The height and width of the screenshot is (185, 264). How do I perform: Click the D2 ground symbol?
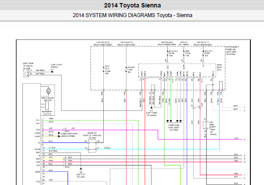pos(152,107)
